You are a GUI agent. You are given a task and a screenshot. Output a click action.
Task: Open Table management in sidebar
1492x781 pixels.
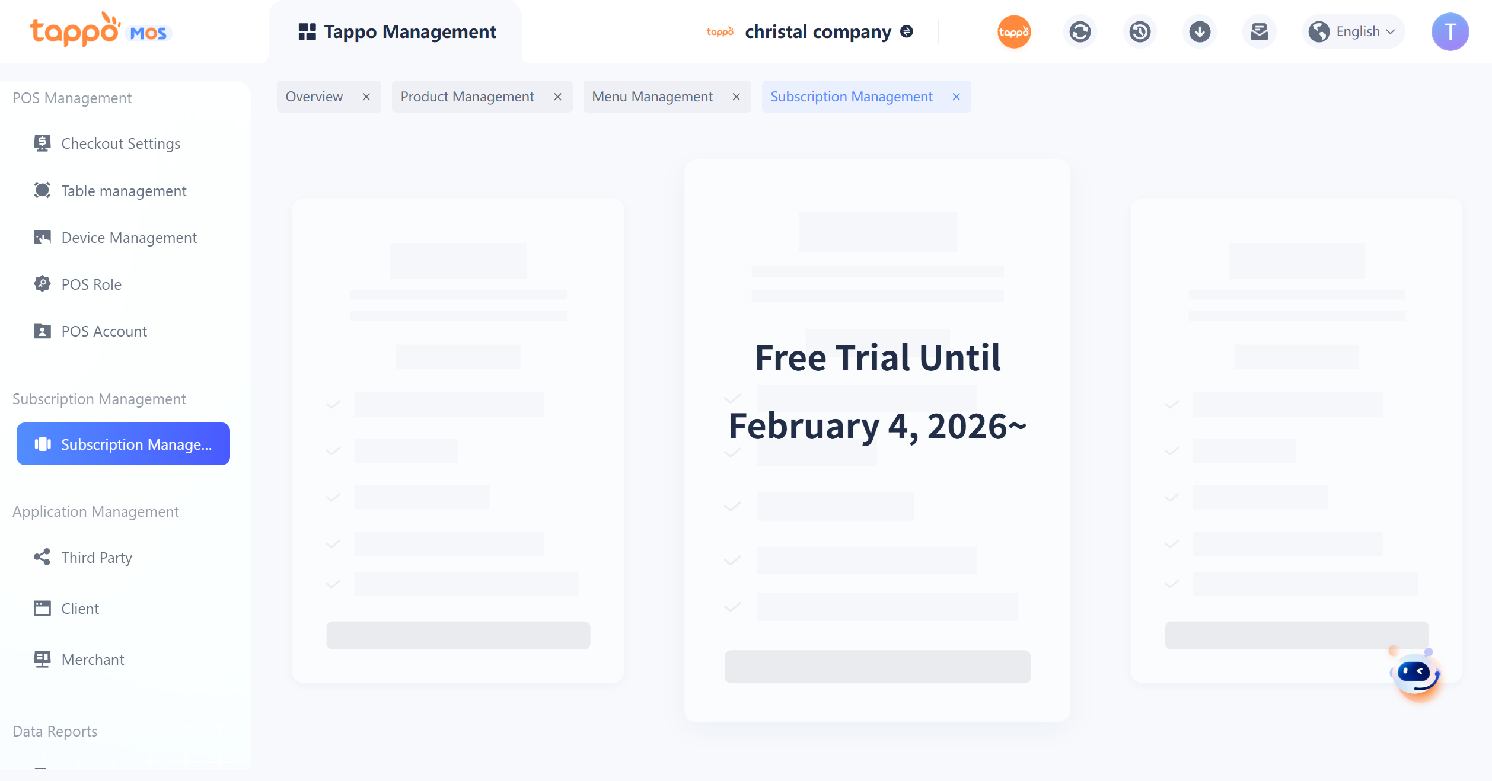click(x=123, y=191)
